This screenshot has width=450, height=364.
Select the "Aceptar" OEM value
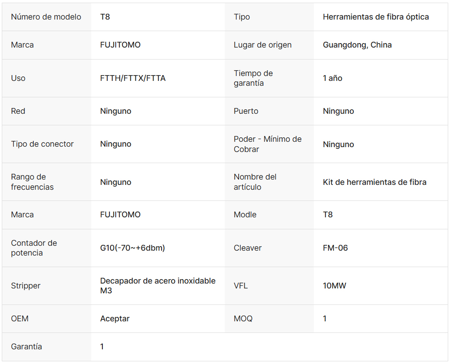(x=115, y=319)
